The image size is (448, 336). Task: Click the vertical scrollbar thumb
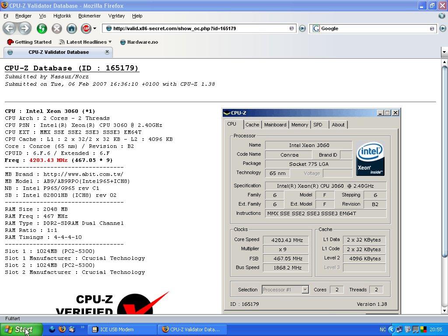(444, 161)
